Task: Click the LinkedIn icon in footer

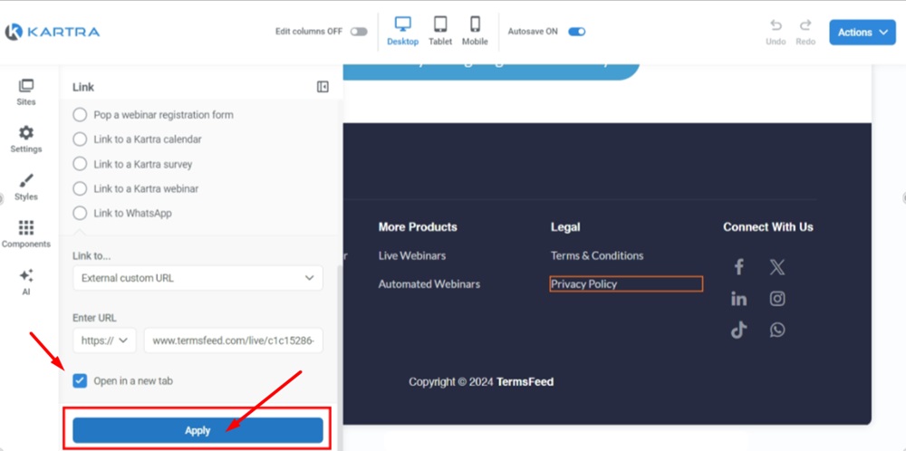Action: pyautogui.click(x=738, y=299)
